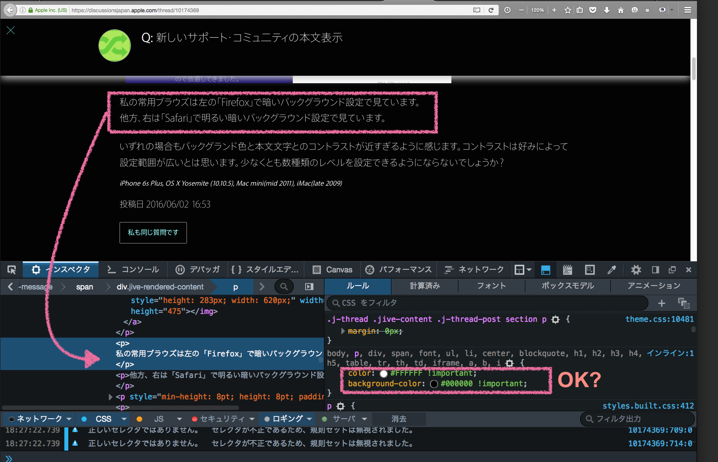Open styles.built.css:412 source link

tap(648, 406)
